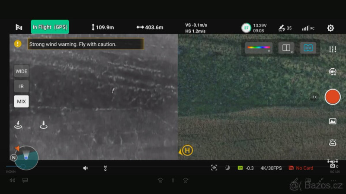Switch camera view to WIDE

click(x=21, y=71)
